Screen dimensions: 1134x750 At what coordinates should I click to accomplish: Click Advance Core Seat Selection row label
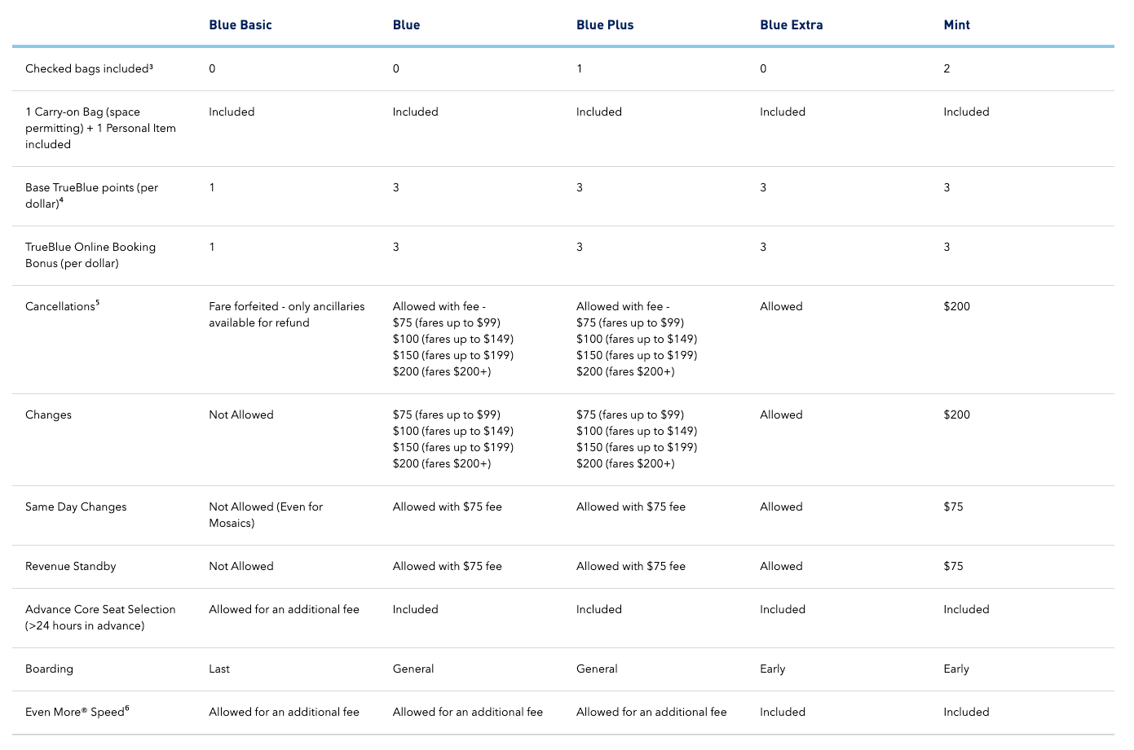[100, 617]
